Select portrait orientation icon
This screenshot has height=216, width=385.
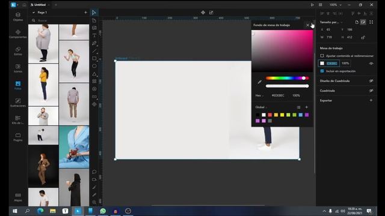(357, 22)
